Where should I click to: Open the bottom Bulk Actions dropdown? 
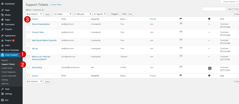point(34,81)
